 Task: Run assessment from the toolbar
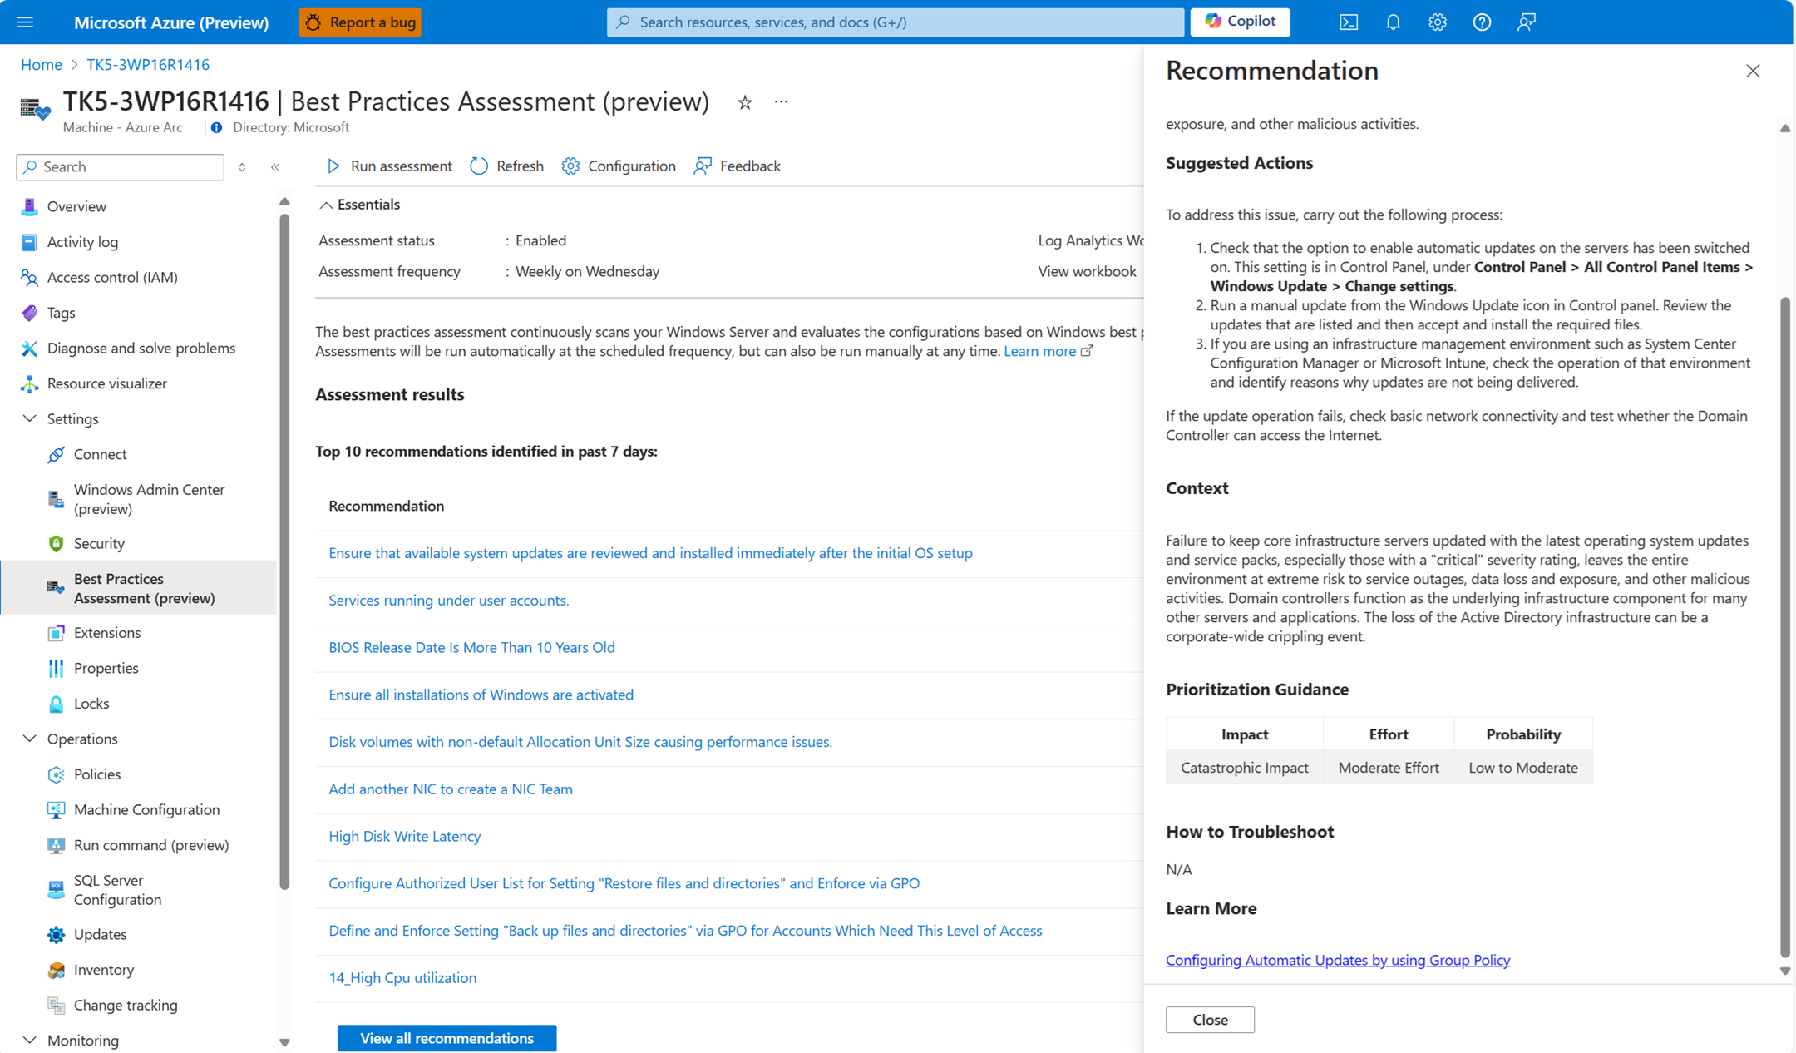389,166
